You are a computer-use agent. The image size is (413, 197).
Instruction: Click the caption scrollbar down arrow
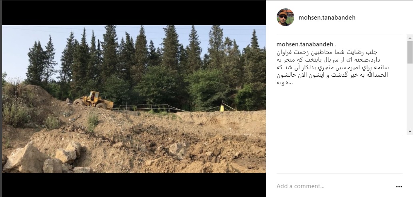[x=410, y=131]
